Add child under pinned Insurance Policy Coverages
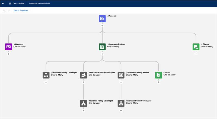This screenshot has width=217, height=119. click(46, 82)
